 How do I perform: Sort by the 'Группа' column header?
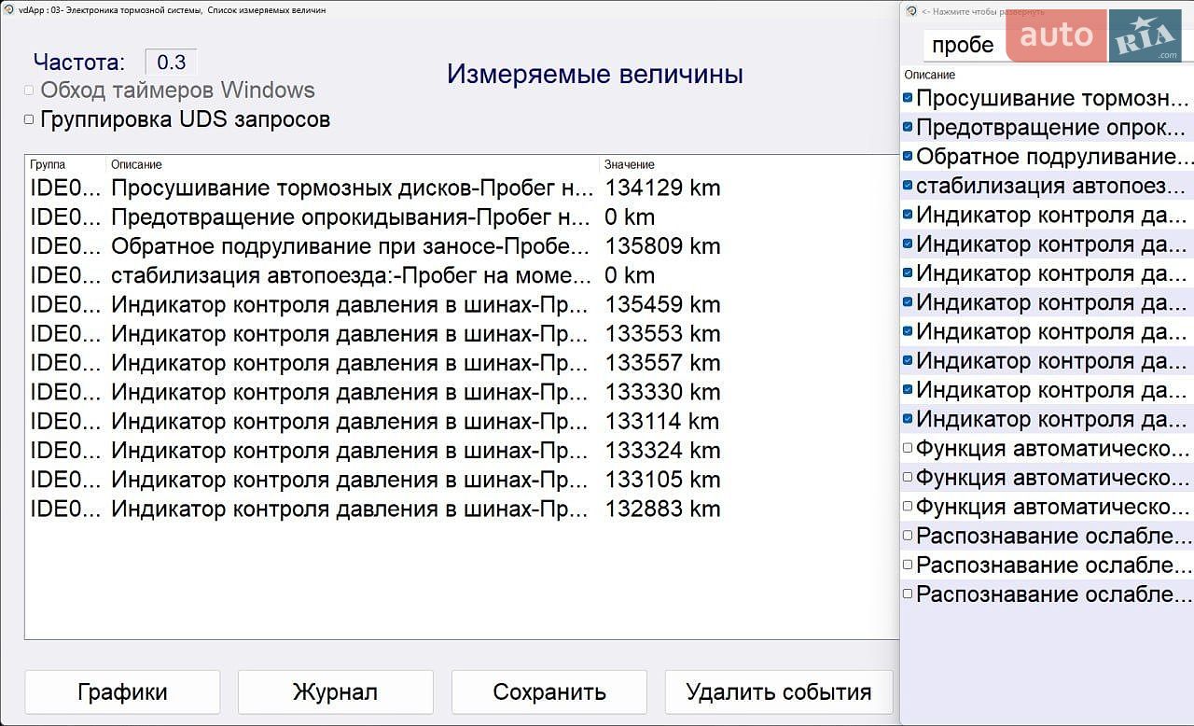click(65, 164)
